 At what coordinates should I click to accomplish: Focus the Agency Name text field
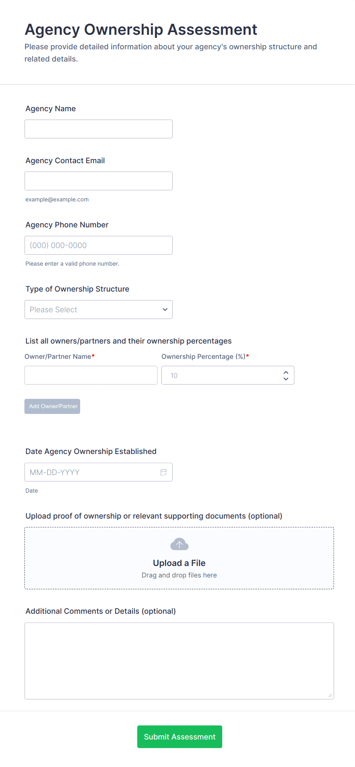[98, 129]
